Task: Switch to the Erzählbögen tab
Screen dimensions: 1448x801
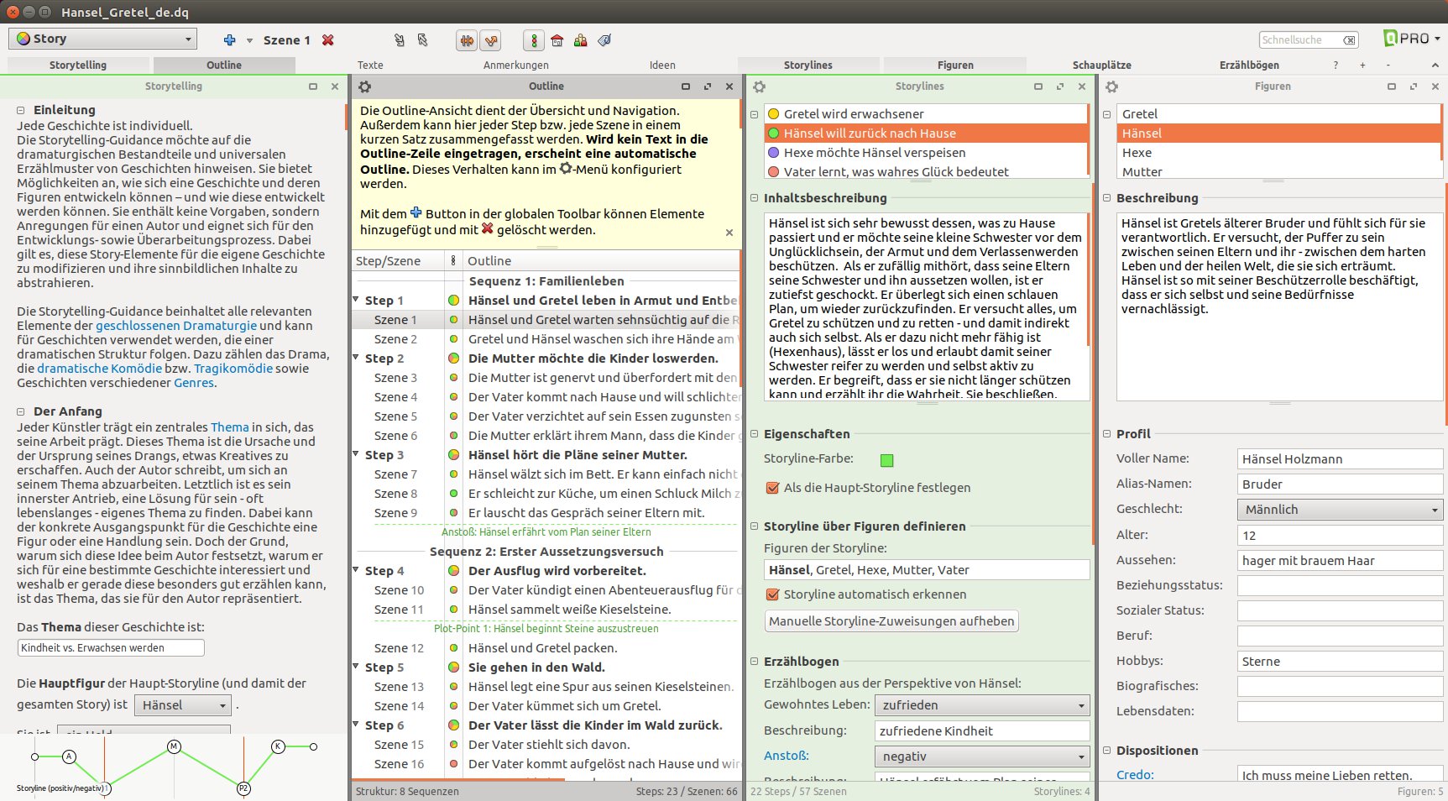Action: click(x=1249, y=65)
